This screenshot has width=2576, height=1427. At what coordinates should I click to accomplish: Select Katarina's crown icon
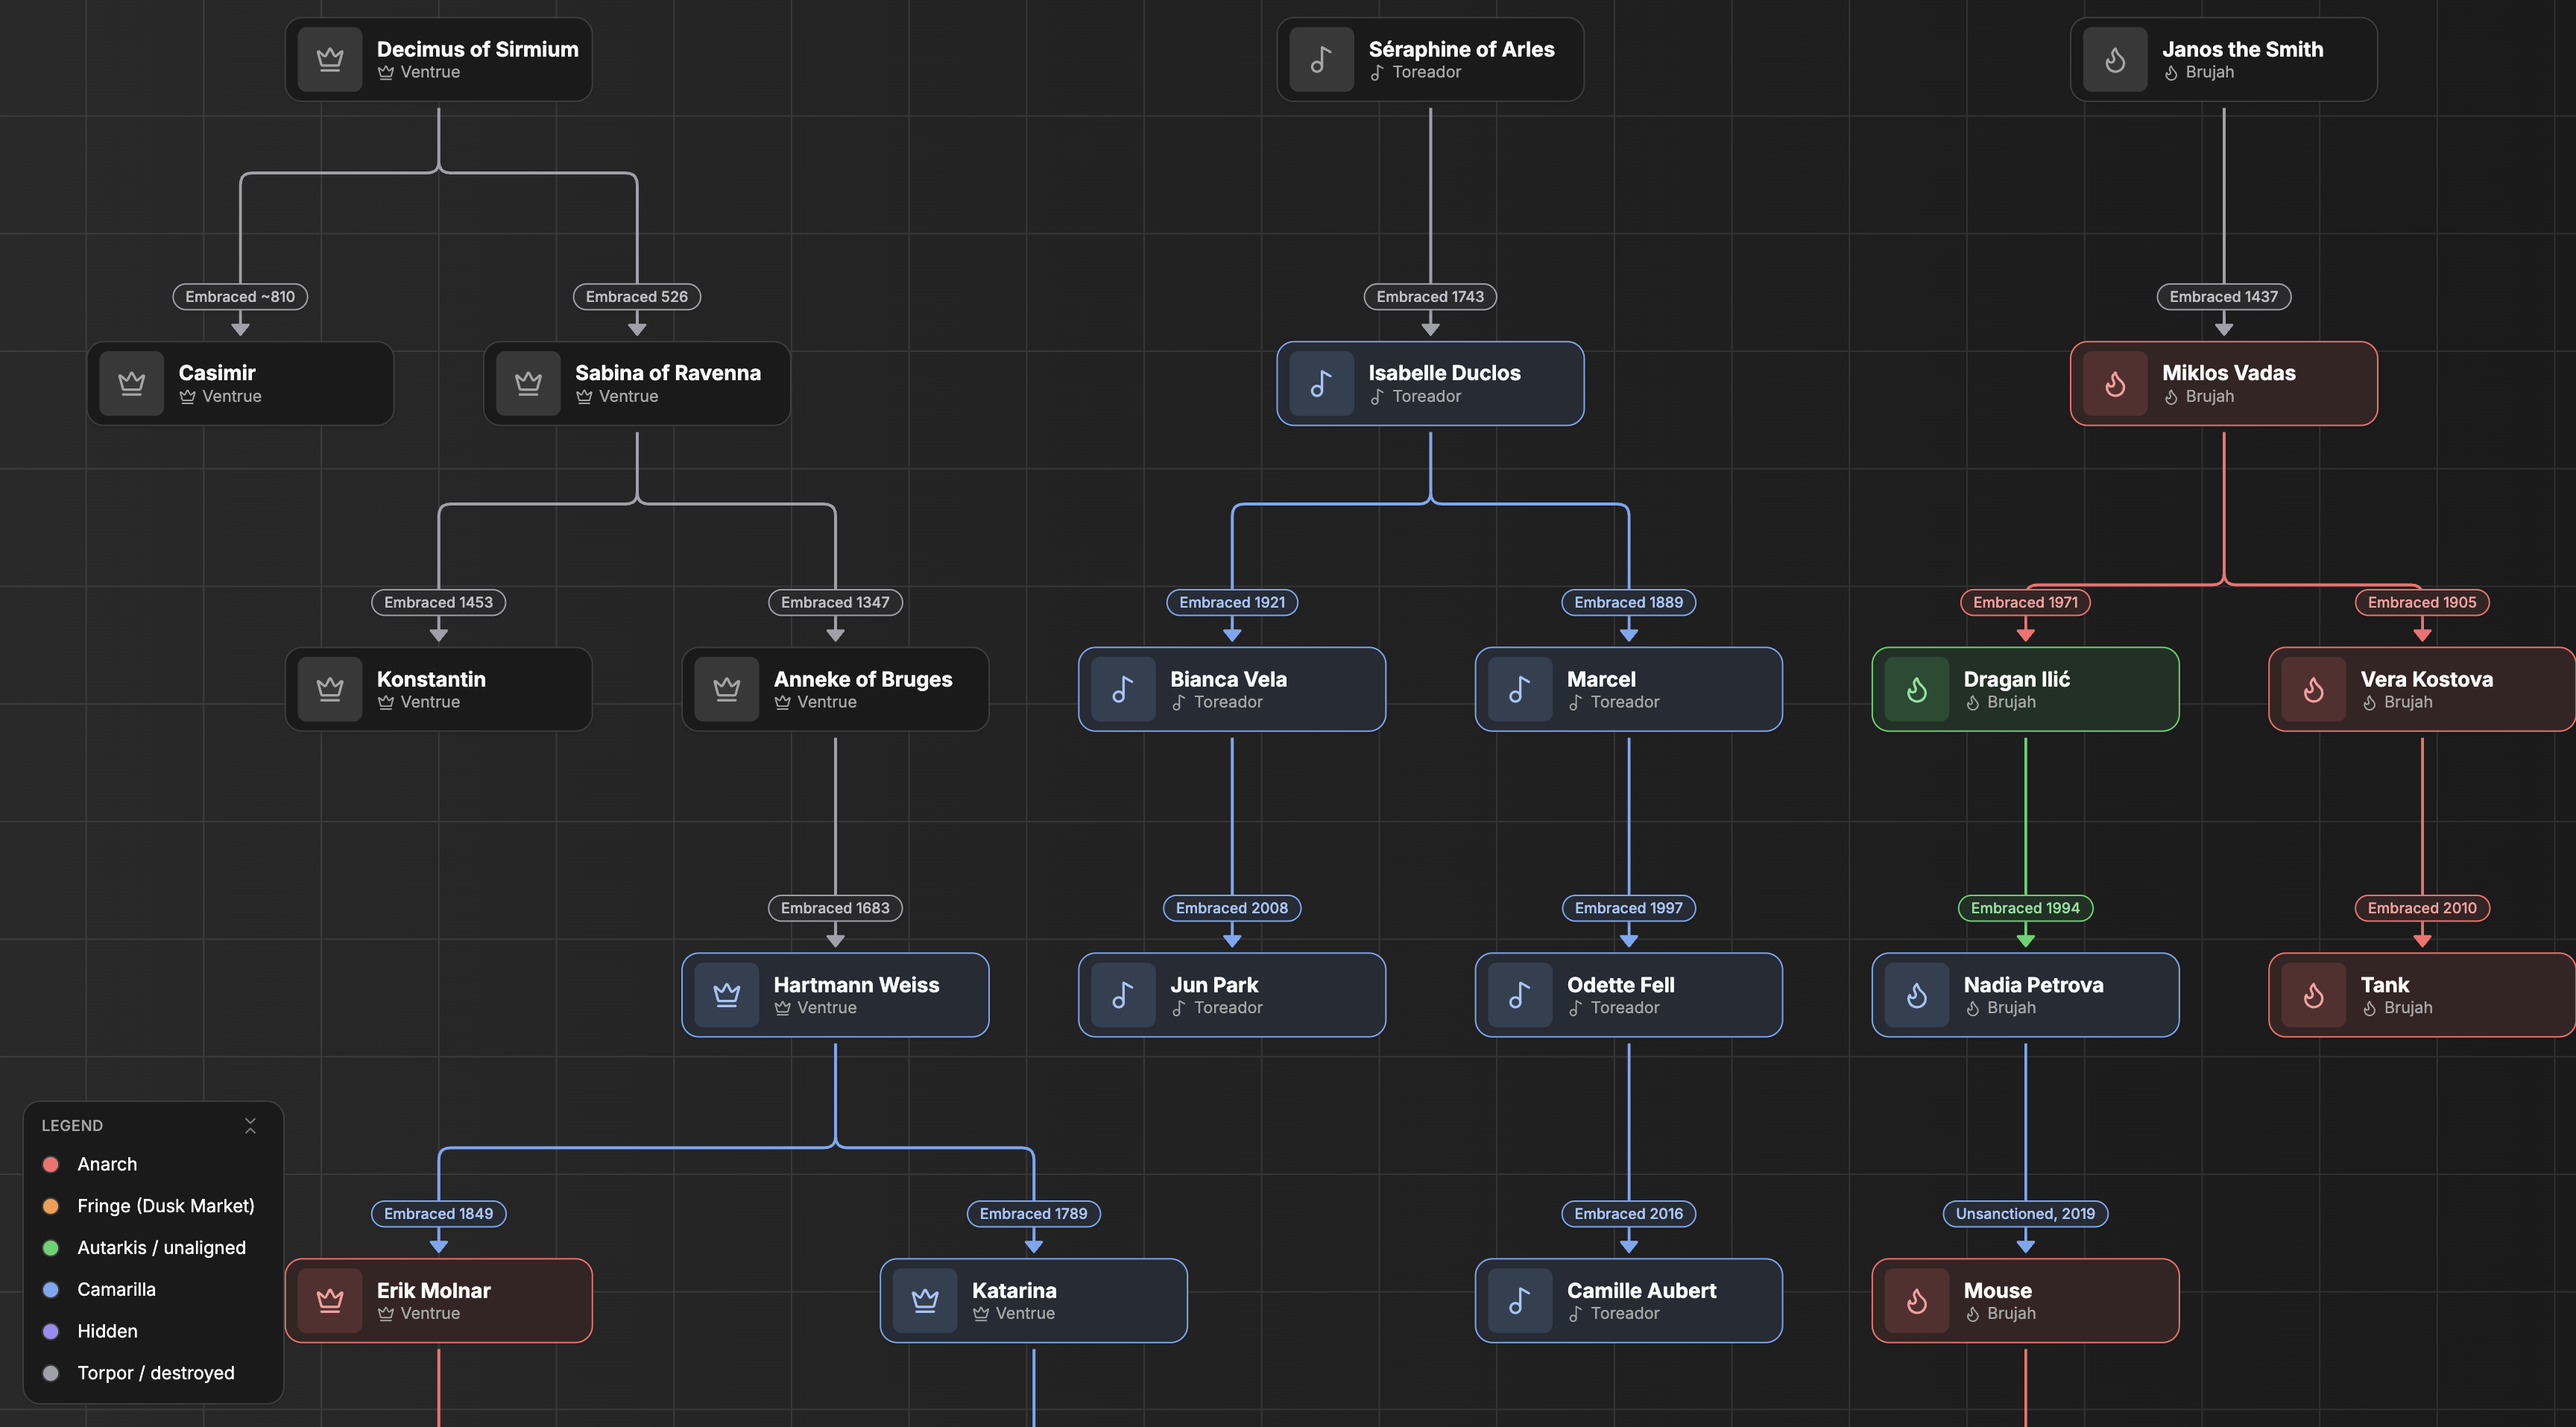[925, 1301]
